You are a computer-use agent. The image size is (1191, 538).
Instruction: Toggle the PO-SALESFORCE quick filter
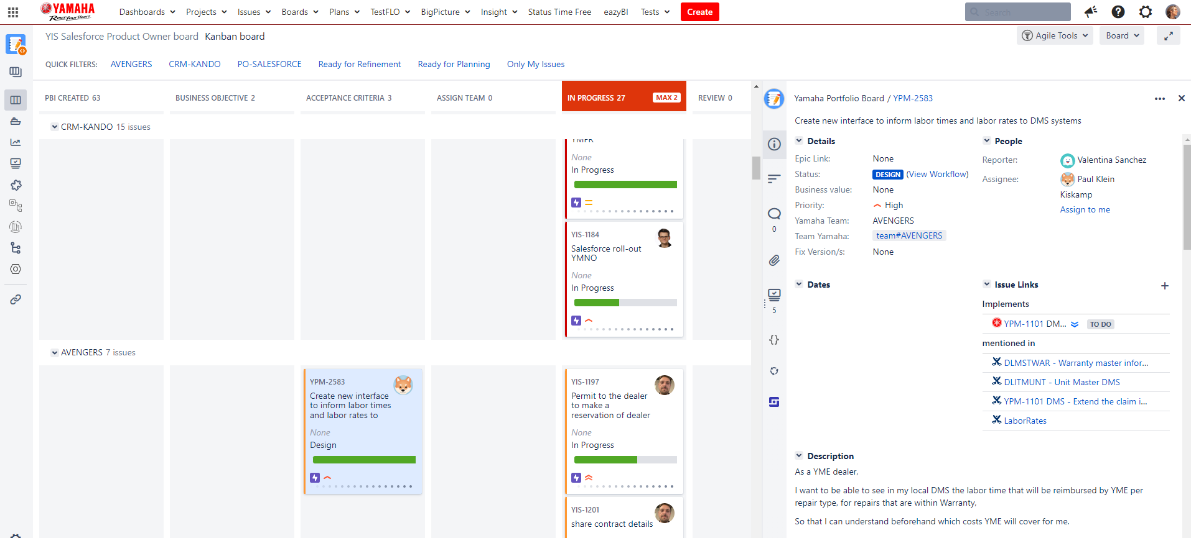coord(269,64)
